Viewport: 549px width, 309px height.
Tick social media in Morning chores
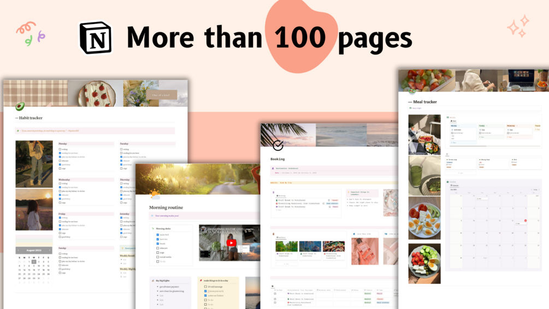pyautogui.click(x=157, y=257)
